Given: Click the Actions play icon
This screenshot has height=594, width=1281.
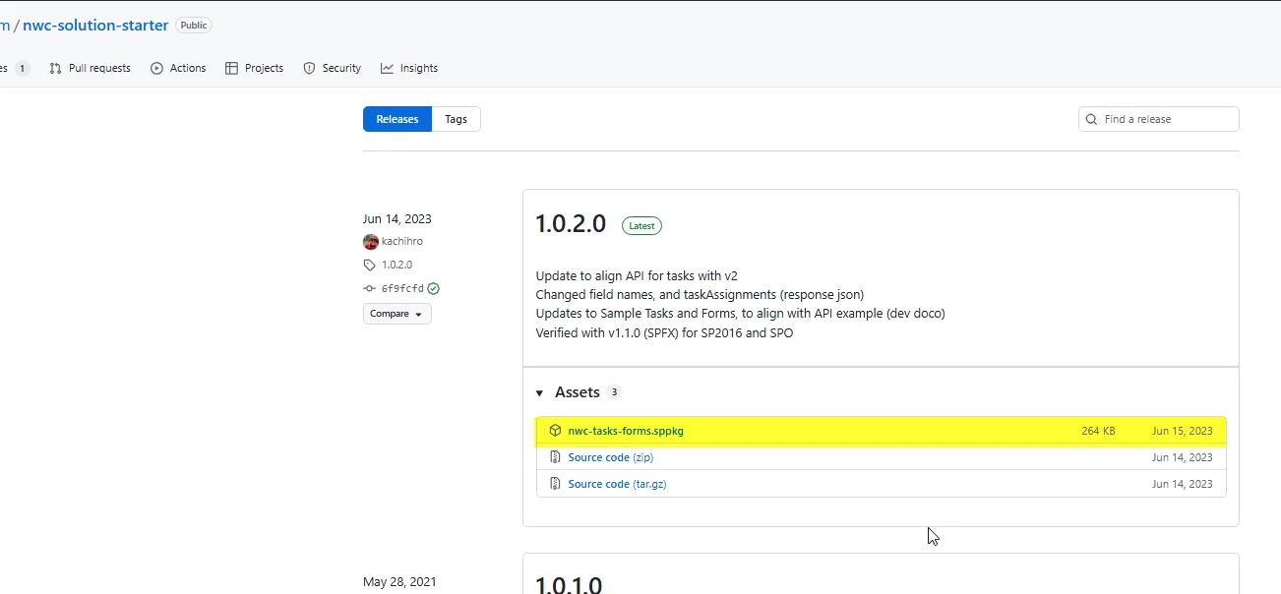Looking at the screenshot, I should 156,68.
